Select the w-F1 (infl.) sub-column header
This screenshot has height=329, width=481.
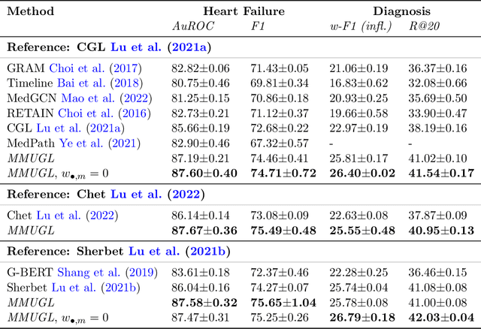(360, 25)
